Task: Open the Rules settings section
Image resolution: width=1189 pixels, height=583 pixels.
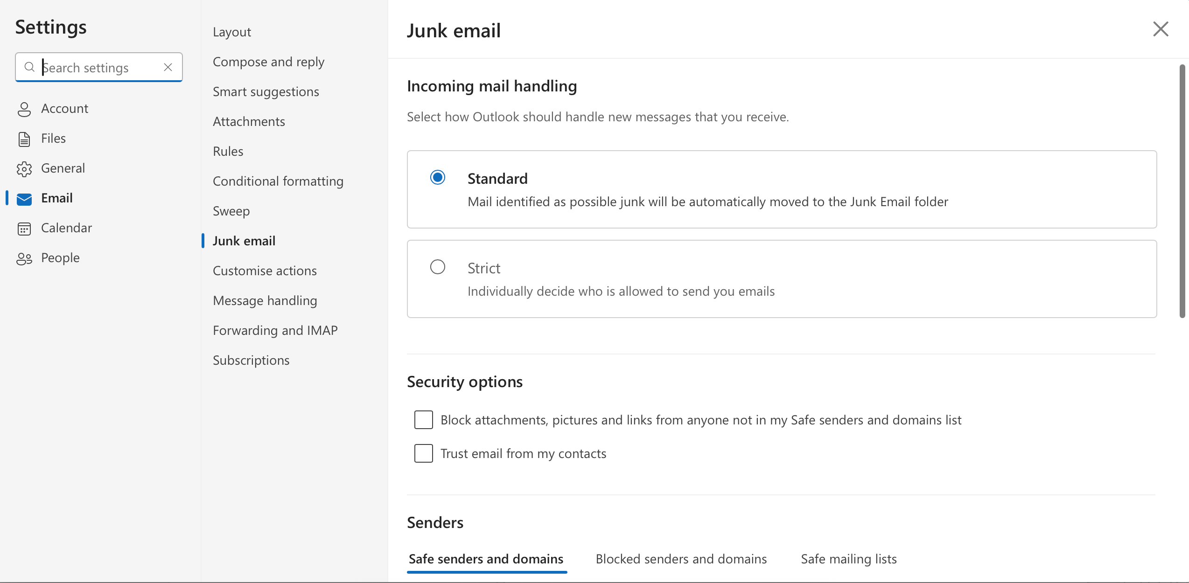Action: (x=228, y=151)
